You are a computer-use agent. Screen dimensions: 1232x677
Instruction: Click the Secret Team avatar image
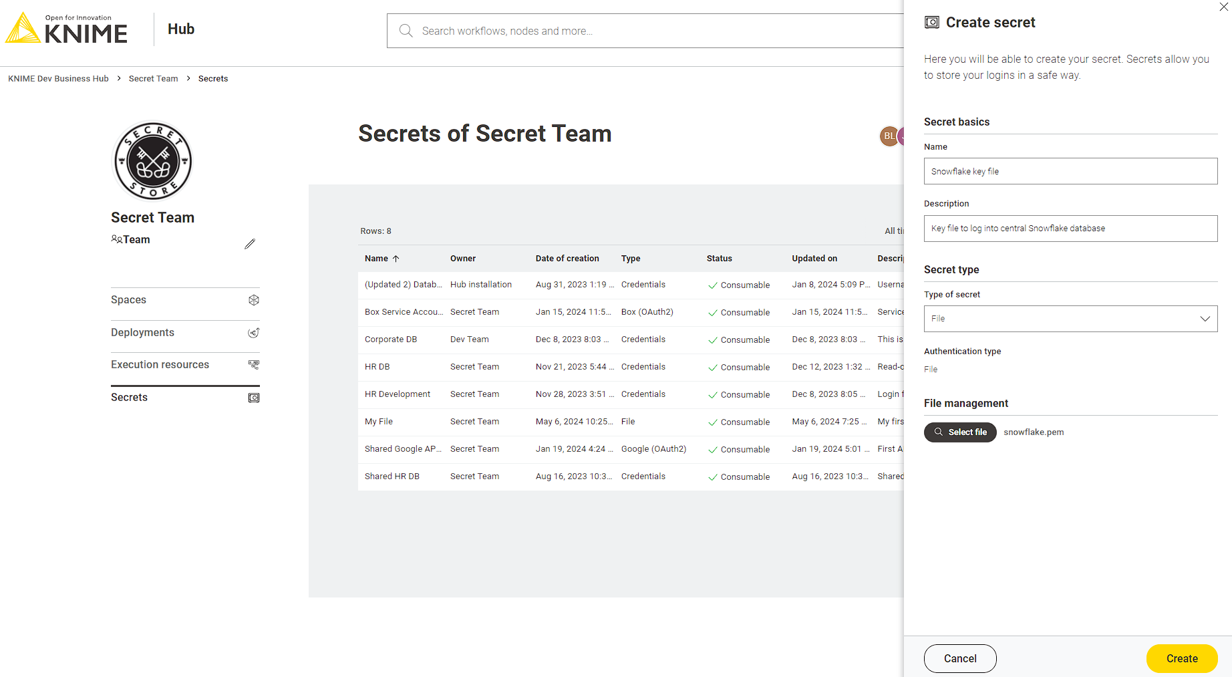[x=153, y=161]
